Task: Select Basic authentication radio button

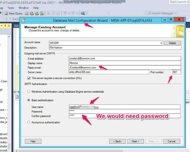Action: (29, 100)
